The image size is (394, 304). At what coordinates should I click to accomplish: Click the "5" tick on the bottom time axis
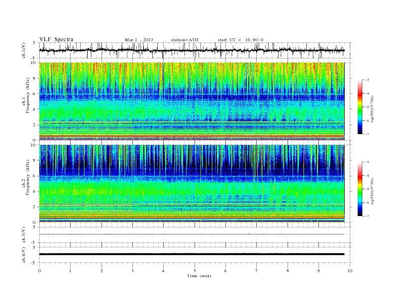[195, 271]
